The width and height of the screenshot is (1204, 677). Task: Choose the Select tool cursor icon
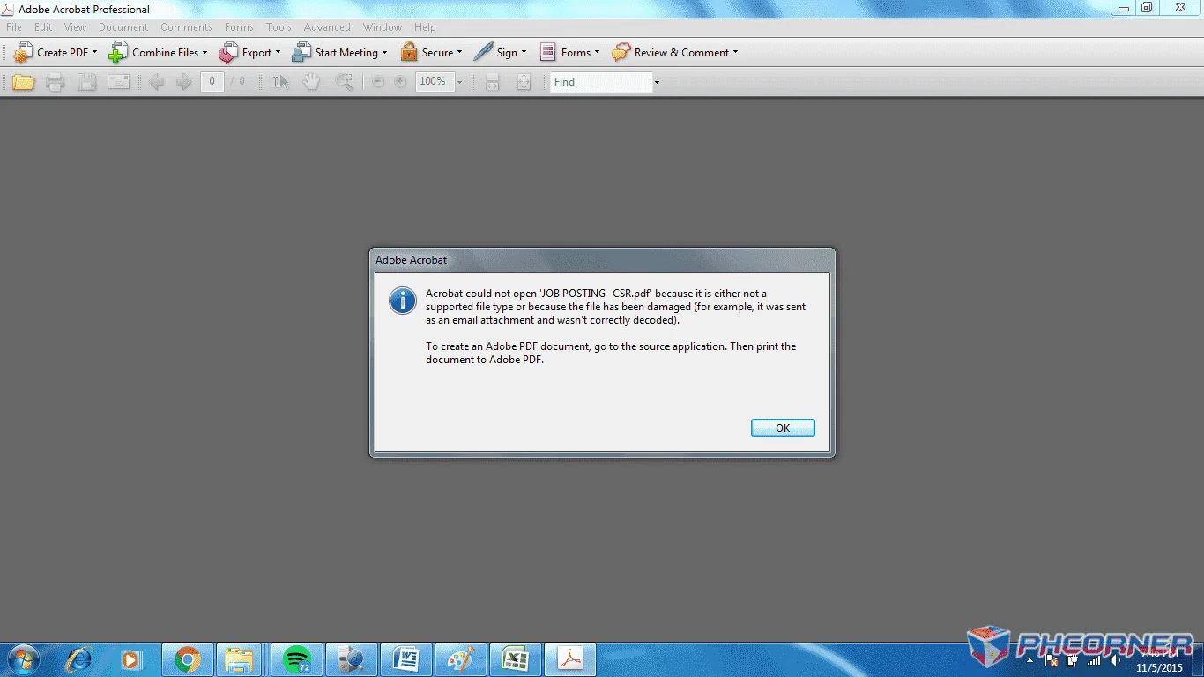click(280, 82)
